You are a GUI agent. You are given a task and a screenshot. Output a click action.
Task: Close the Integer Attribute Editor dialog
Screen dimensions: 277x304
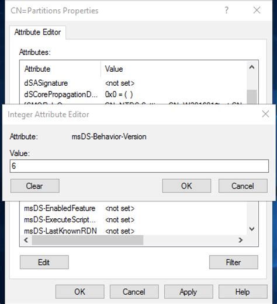pos(265,114)
